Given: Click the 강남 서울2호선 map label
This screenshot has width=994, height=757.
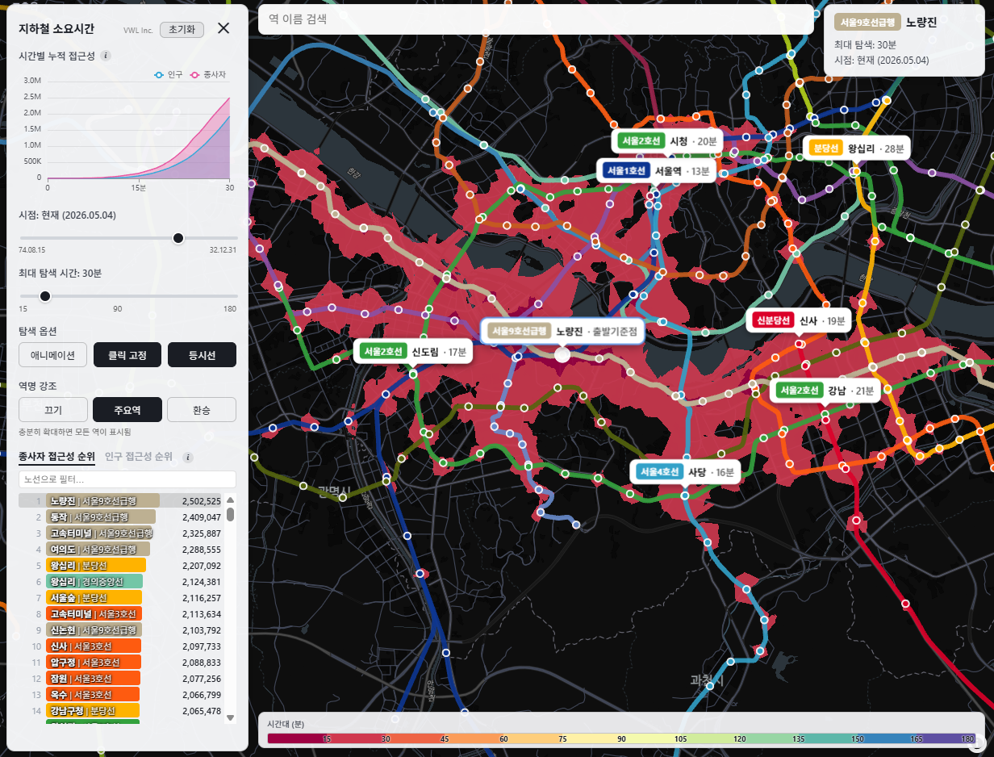Looking at the screenshot, I should (826, 391).
